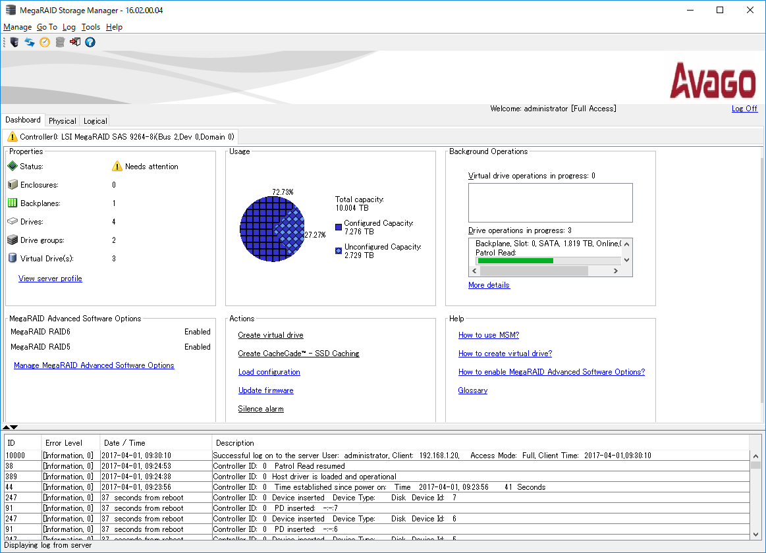The height and width of the screenshot is (553, 766).
Task: Click the toolbar drag handle grip
Action: click(x=5, y=42)
